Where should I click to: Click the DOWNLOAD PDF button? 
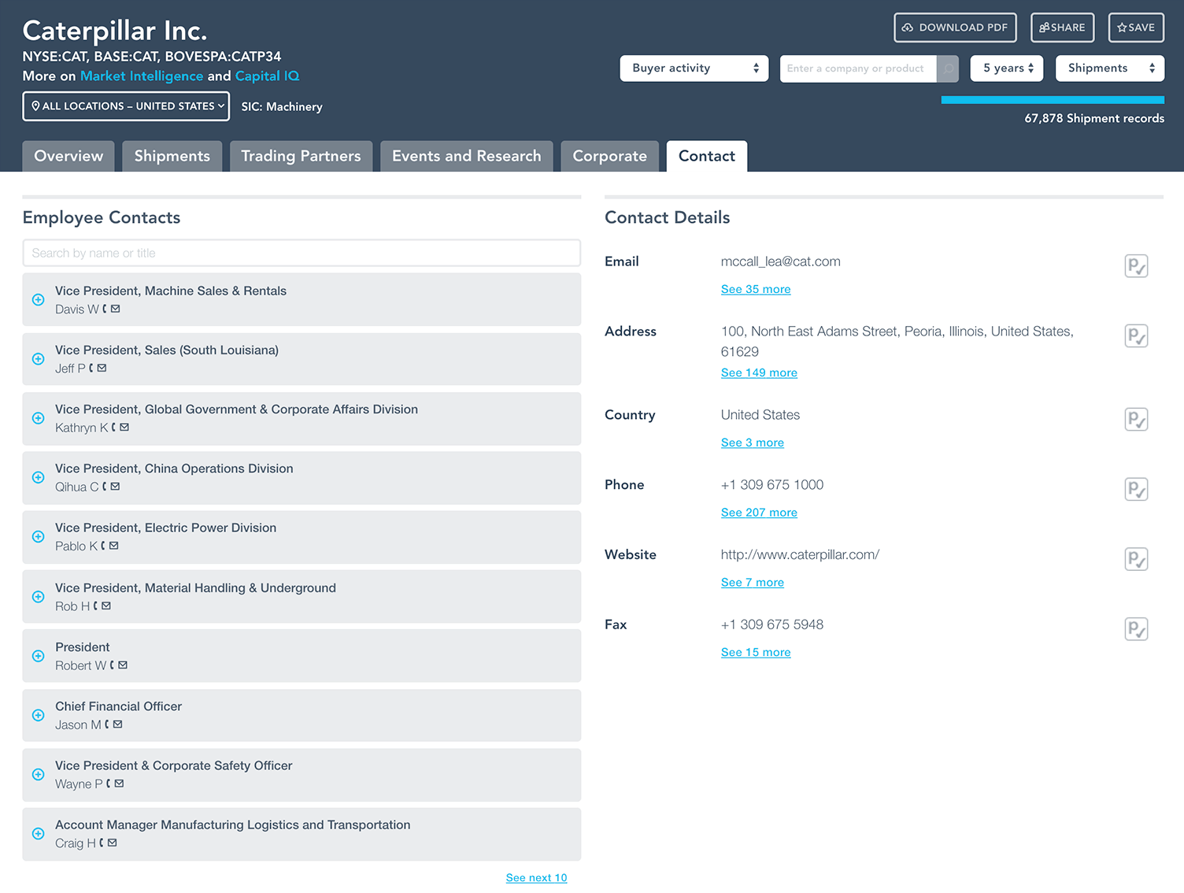point(955,27)
